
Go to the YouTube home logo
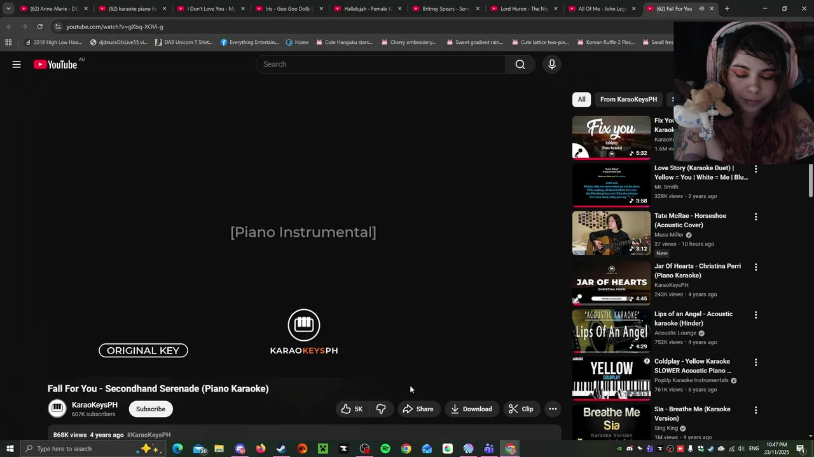click(55, 64)
